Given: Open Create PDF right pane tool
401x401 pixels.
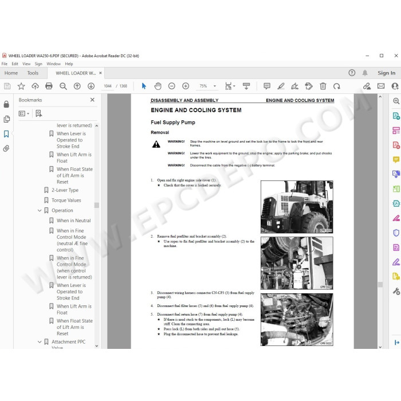Looking at the screenshot, I should point(396,146).
